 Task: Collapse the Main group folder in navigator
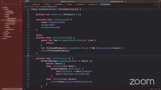[x=4, y=16]
